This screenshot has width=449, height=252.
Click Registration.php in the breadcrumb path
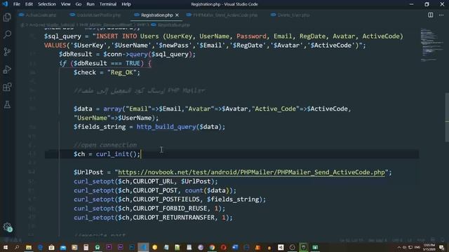(173, 25)
